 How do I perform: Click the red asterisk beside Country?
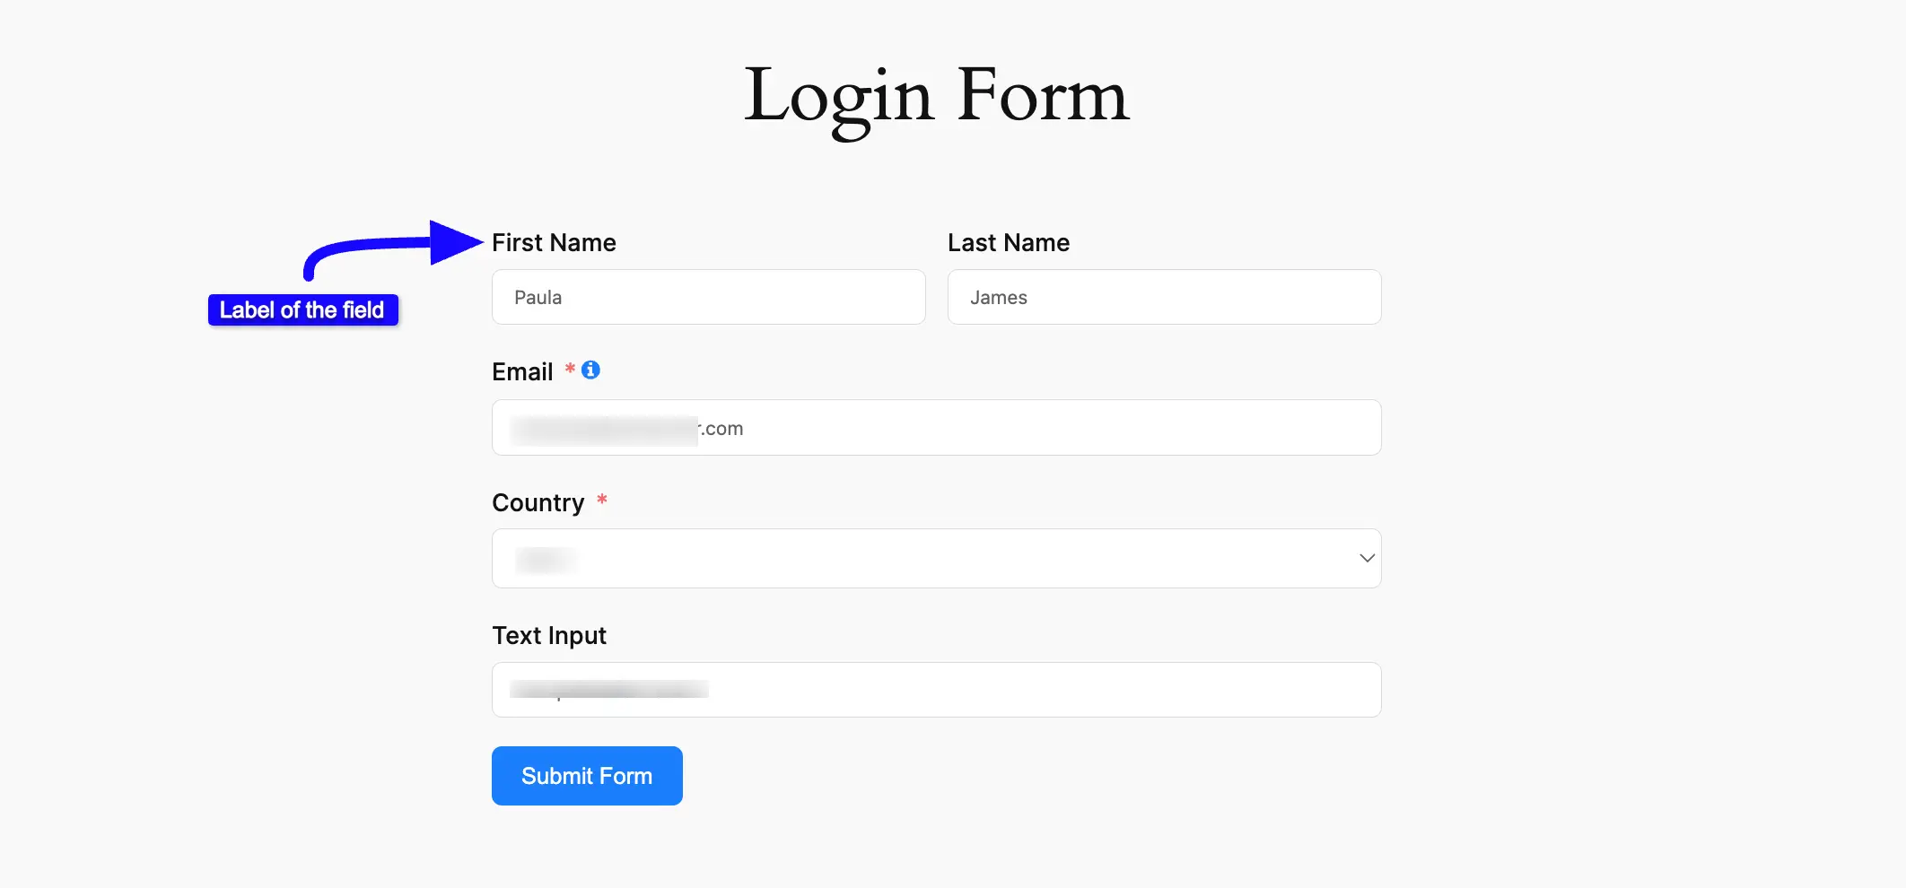coord(602,500)
